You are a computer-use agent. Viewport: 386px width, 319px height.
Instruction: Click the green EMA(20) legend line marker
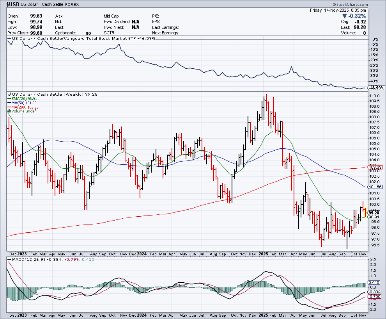pyautogui.click(x=9, y=99)
